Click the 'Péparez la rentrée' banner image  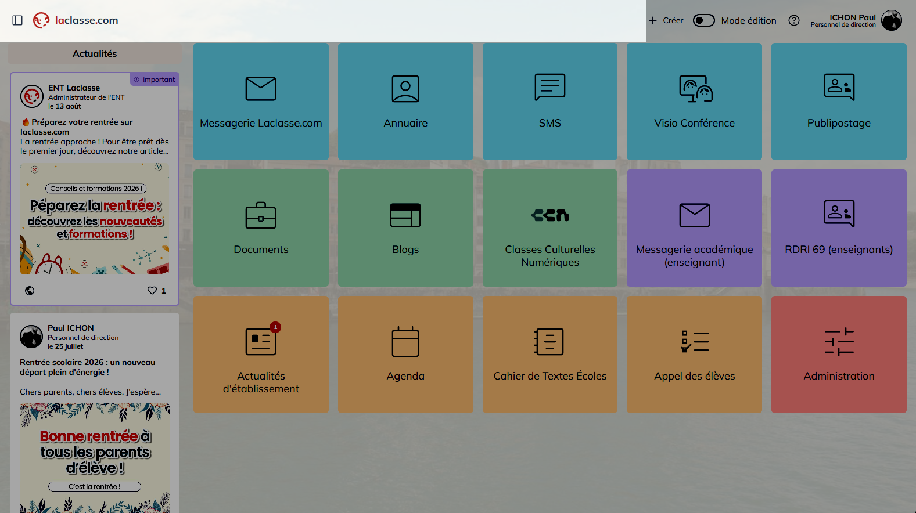click(x=95, y=219)
